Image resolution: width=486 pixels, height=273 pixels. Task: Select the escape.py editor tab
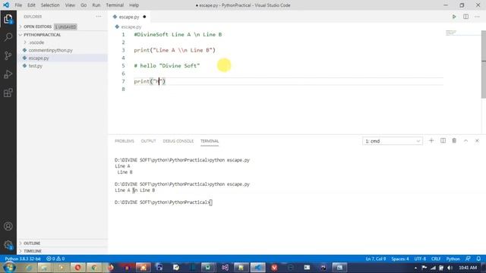point(130,17)
